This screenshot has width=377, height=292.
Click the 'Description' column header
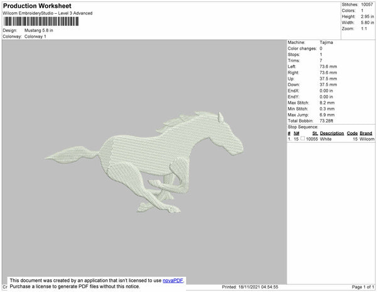pos(332,133)
